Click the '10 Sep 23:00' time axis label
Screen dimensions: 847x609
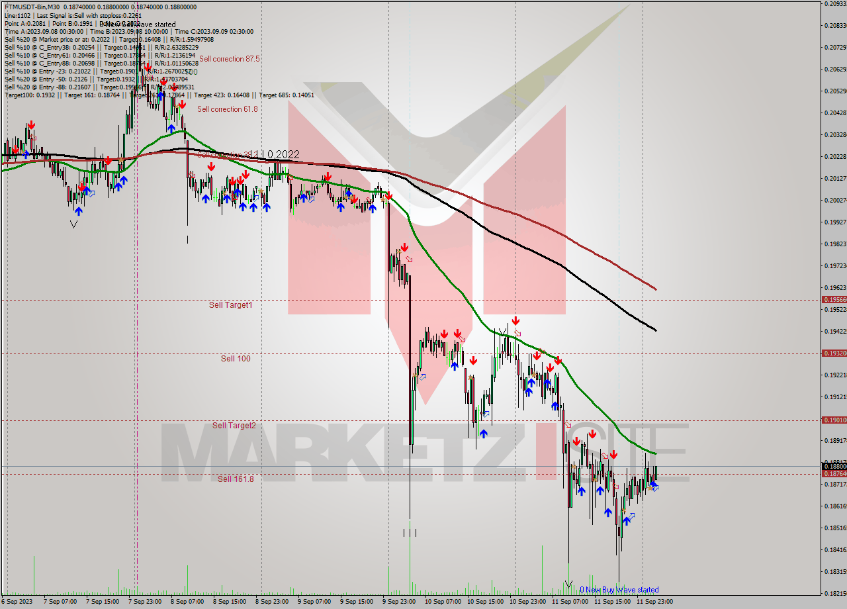[x=528, y=602]
